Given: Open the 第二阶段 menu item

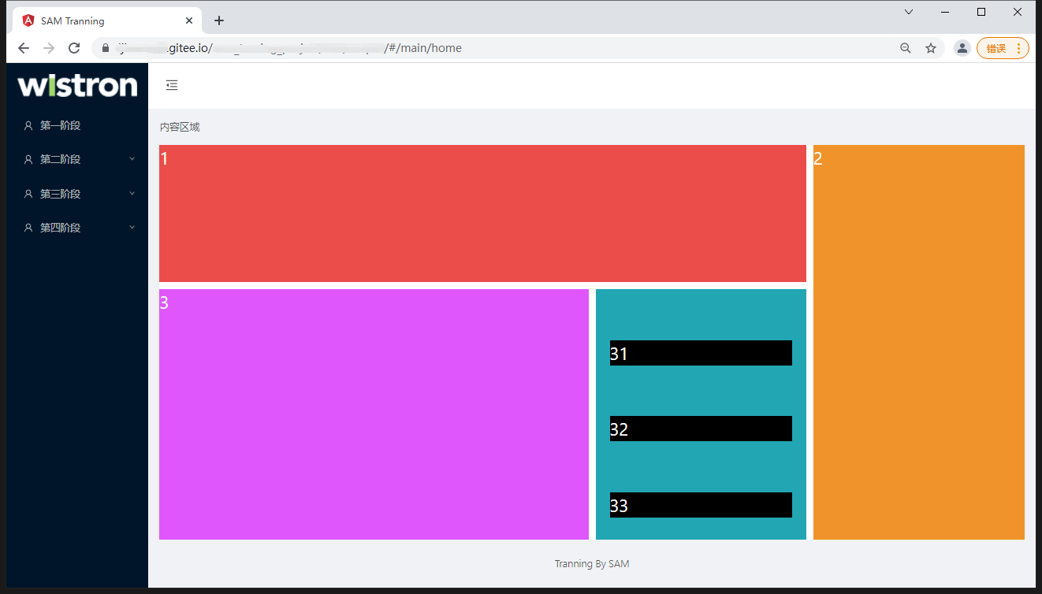Looking at the screenshot, I should tap(77, 159).
